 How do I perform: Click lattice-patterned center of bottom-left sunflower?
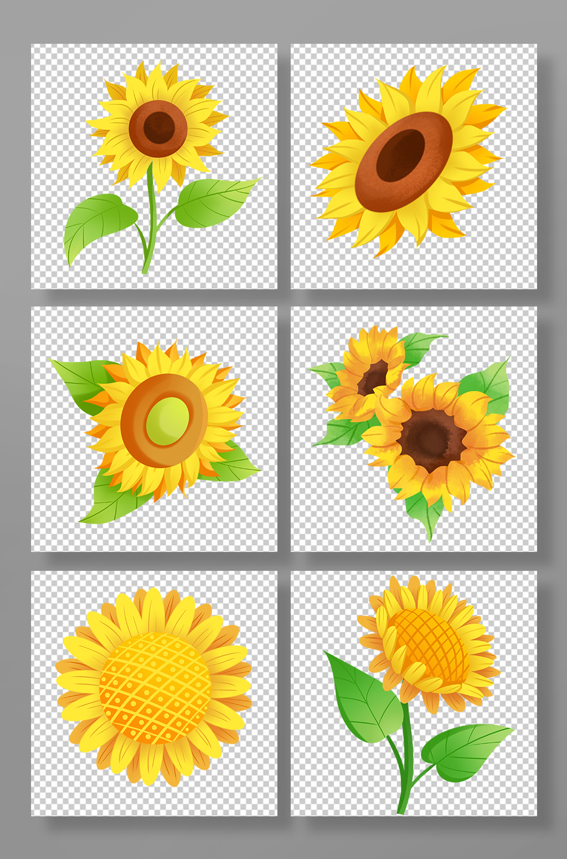155,687
